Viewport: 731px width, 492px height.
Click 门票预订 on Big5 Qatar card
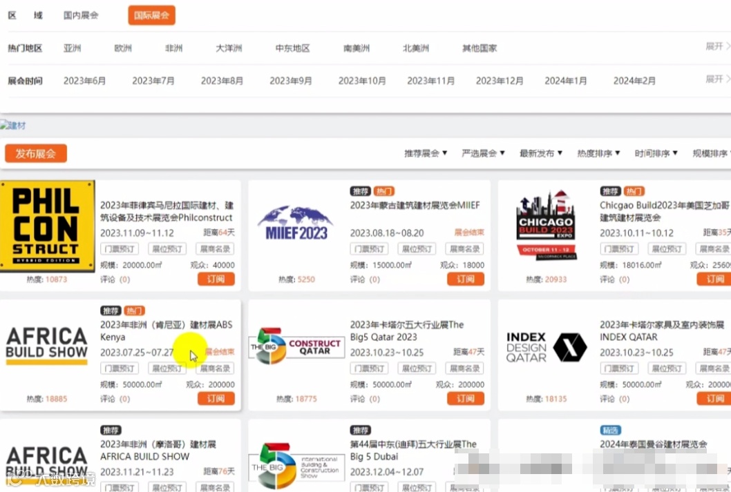[369, 368]
